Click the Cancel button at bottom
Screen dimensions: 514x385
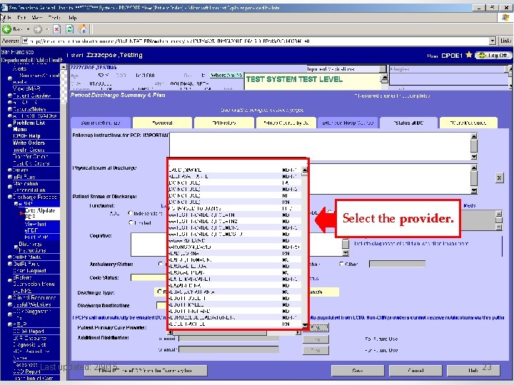[x=415, y=371]
